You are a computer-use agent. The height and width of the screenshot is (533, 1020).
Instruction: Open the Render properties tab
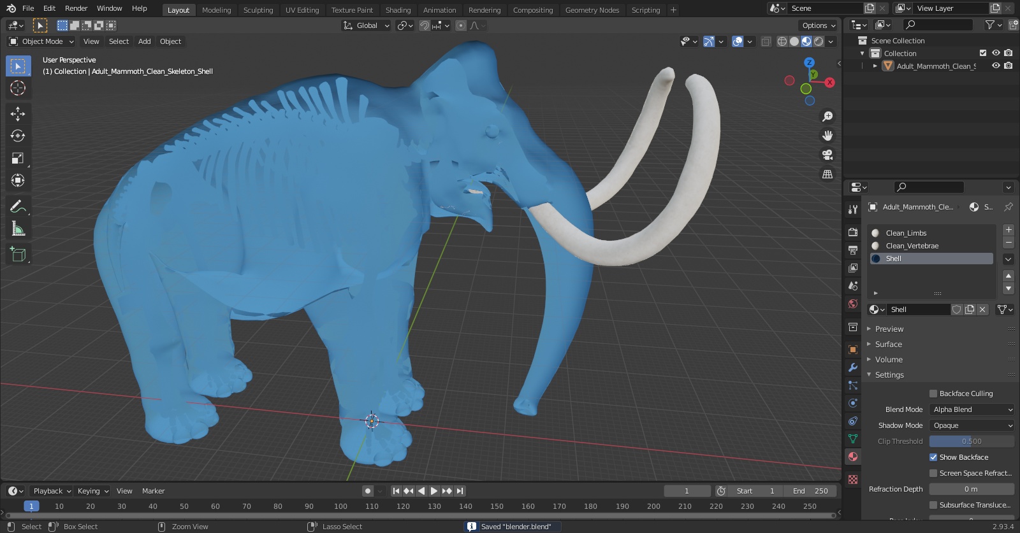pos(853,232)
